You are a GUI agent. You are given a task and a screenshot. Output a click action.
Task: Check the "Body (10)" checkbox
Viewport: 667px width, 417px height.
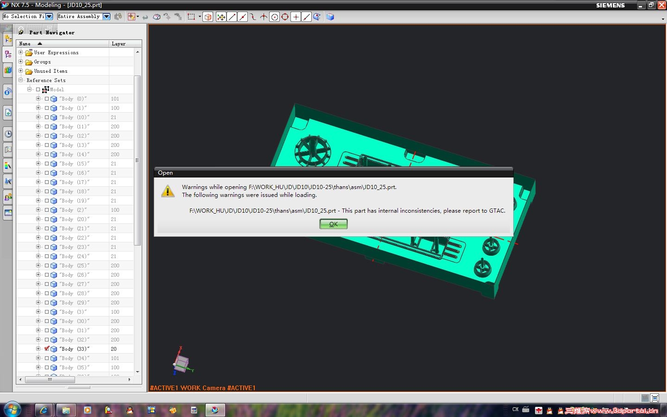click(x=47, y=117)
